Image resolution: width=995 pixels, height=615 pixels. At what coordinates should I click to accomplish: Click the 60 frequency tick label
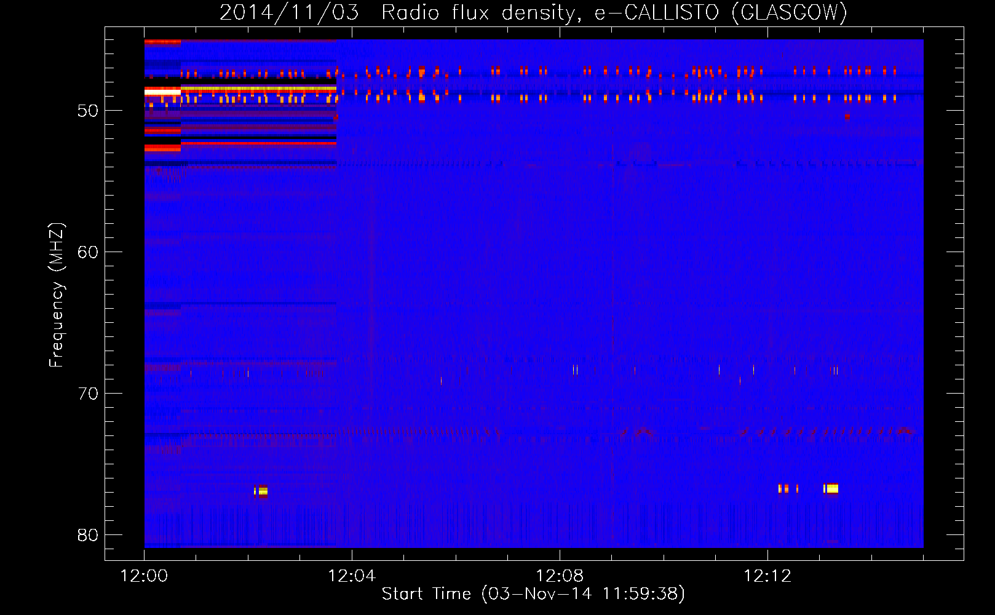click(88, 252)
